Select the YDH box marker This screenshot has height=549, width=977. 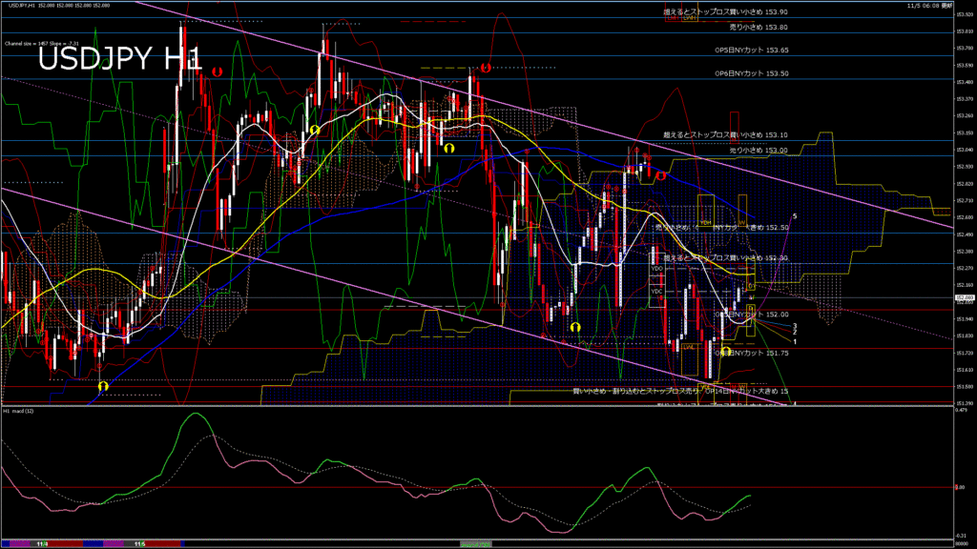[705, 223]
